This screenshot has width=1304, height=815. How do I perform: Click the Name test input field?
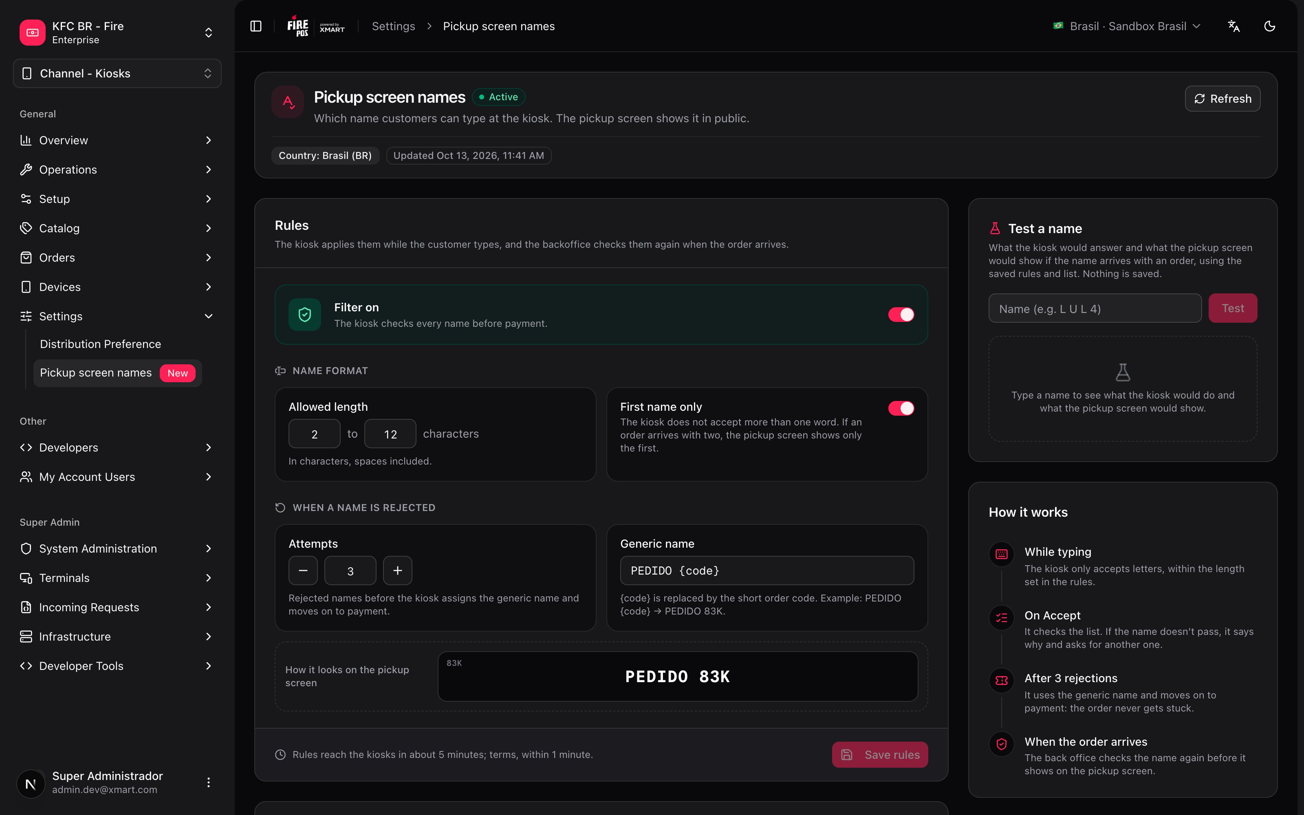pos(1095,308)
